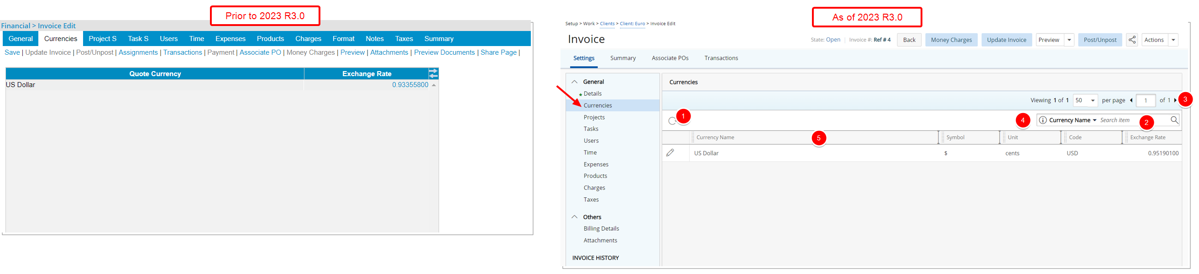The width and height of the screenshot is (1199, 274).
Task: Select Expenses in the sidebar
Action: pyautogui.click(x=596, y=164)
